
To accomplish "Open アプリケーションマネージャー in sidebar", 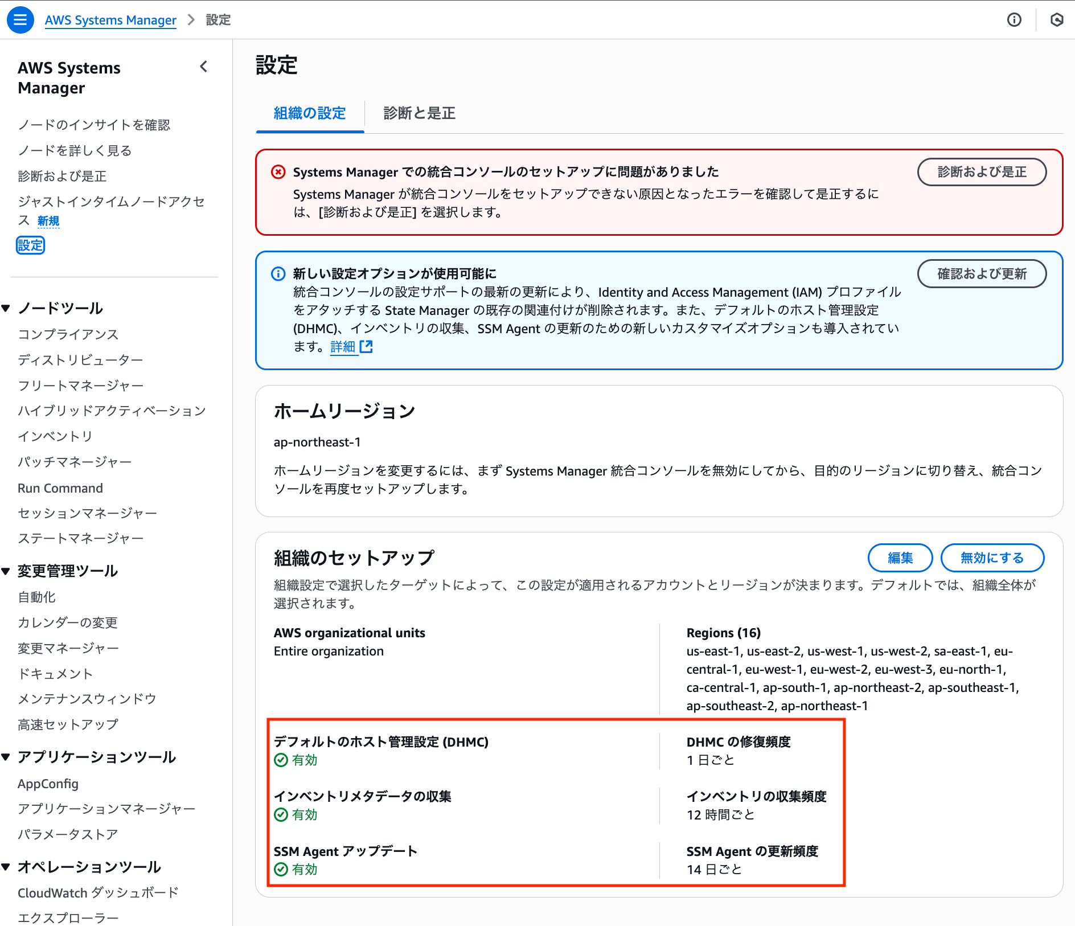I will [106, 809].
